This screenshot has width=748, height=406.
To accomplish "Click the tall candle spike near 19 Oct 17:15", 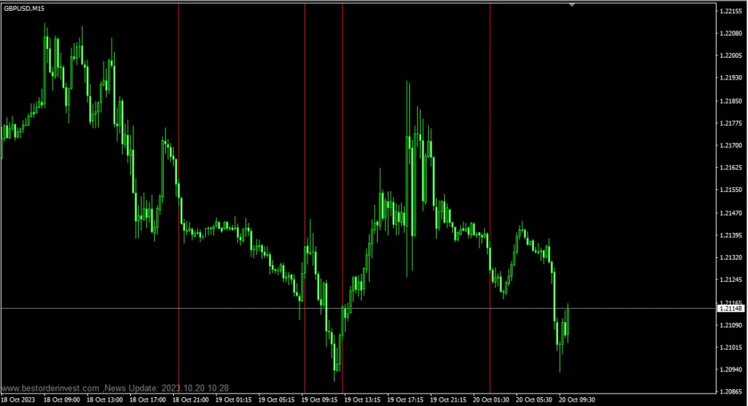I will coord(408,179).
